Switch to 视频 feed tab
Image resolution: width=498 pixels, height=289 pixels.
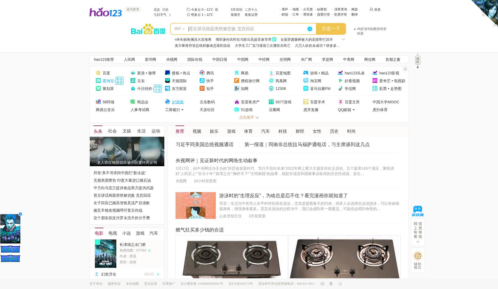coord(197,131)
